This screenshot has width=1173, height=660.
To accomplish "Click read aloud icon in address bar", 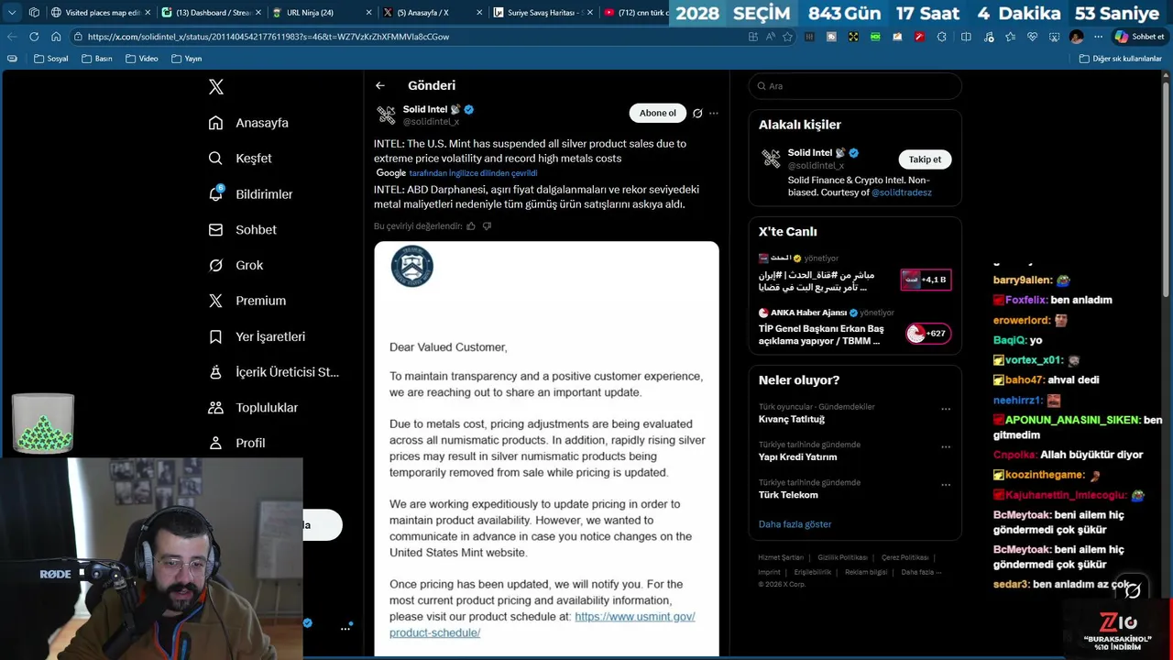I will coord(770,37).
